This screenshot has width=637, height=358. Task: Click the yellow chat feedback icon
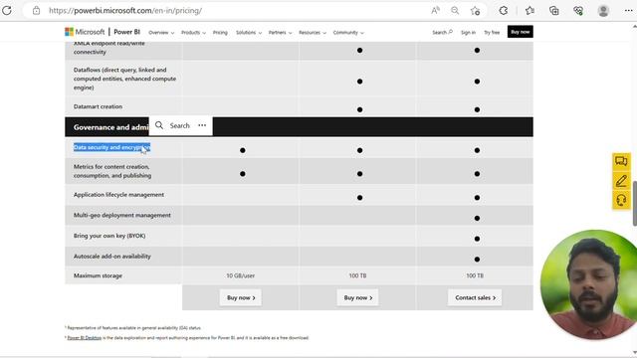(x=621, y=161)
